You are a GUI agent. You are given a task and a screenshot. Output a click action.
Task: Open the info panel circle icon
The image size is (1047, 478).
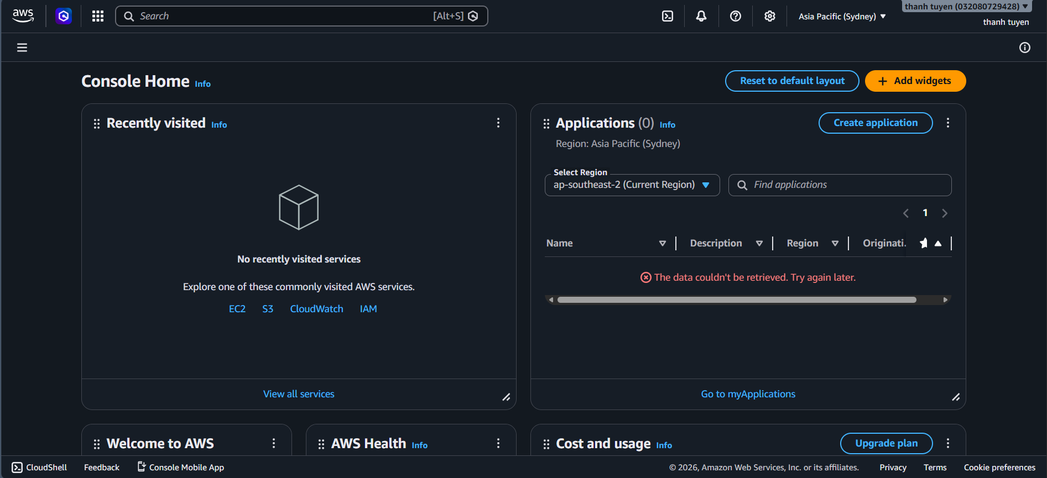(1025, 48)
